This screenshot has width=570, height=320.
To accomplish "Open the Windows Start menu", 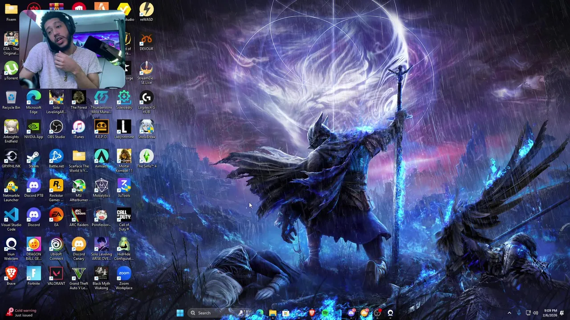I will (180, 313).
